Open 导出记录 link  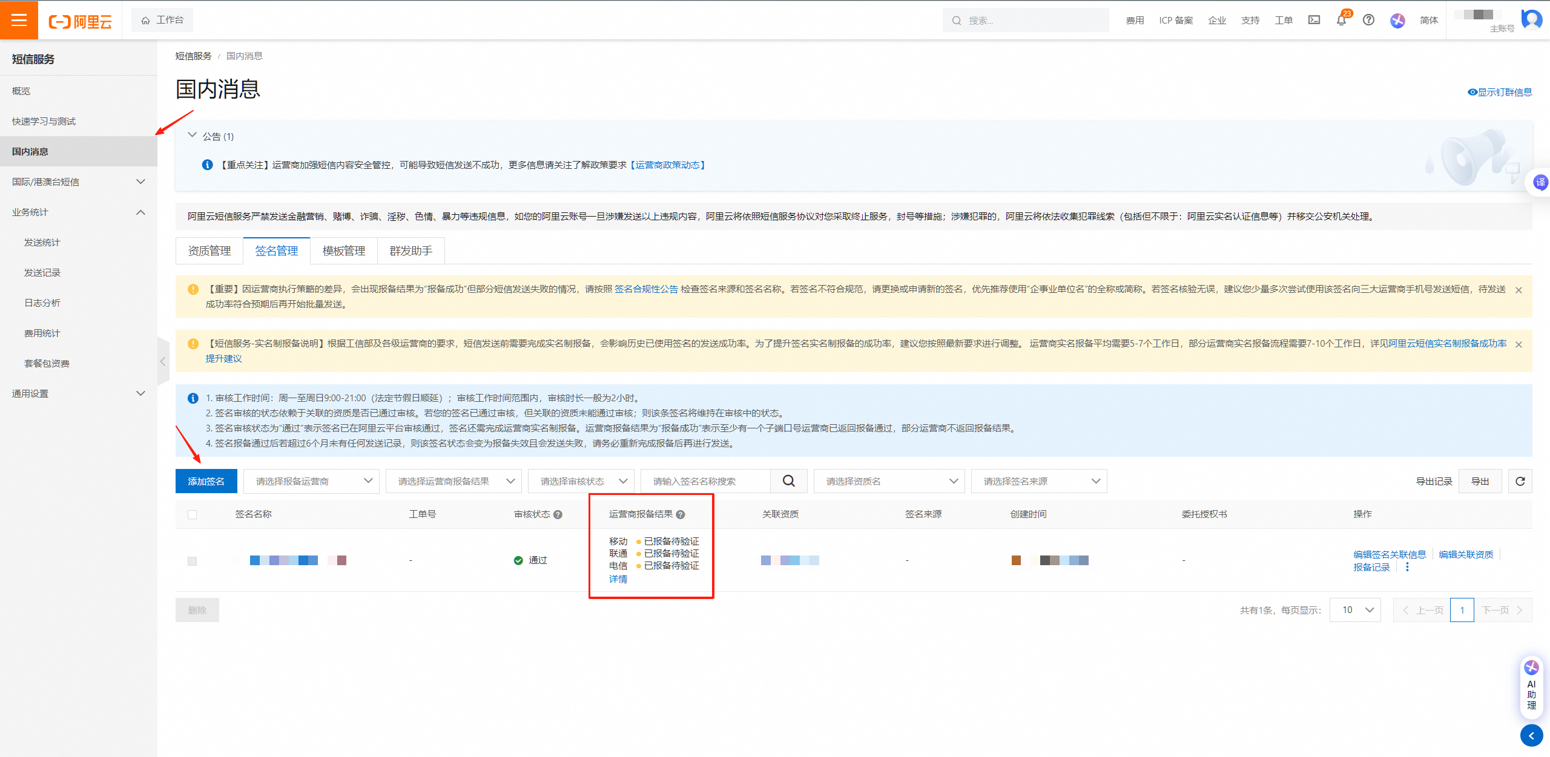pos(1434,481)
